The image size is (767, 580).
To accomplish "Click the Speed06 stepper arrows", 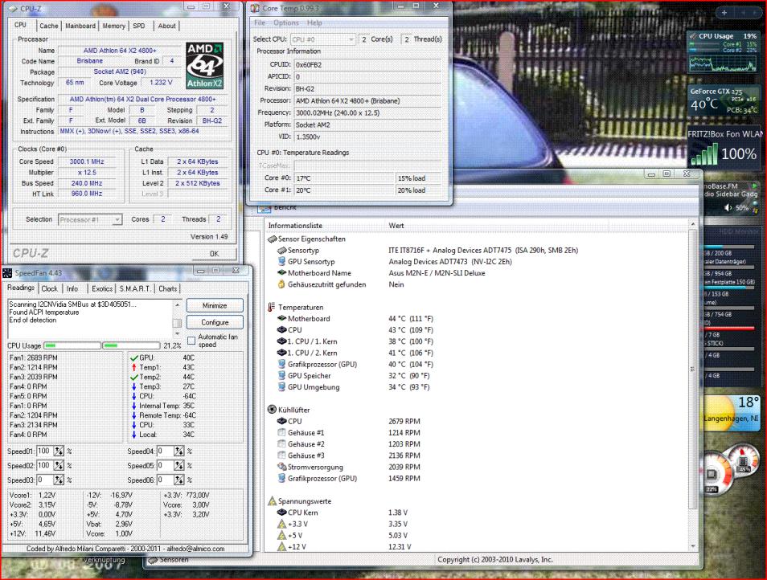I will pyautogui.click(x=179, y=480).
